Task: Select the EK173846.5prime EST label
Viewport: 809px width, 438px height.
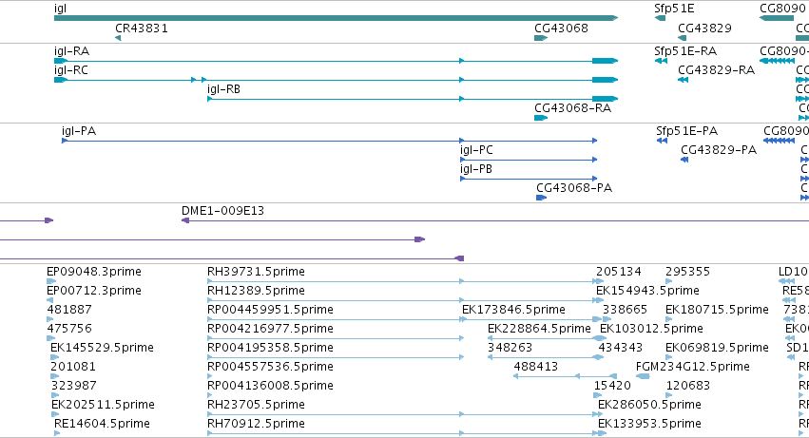Action: click(x=513, y=310)
